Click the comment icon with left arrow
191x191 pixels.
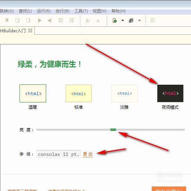click(61, 20)
